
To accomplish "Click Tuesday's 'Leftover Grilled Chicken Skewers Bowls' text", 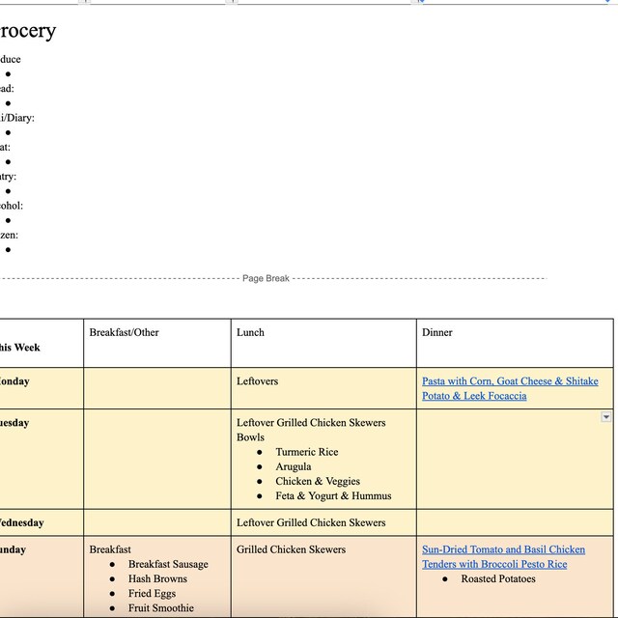I will [311, 430].
